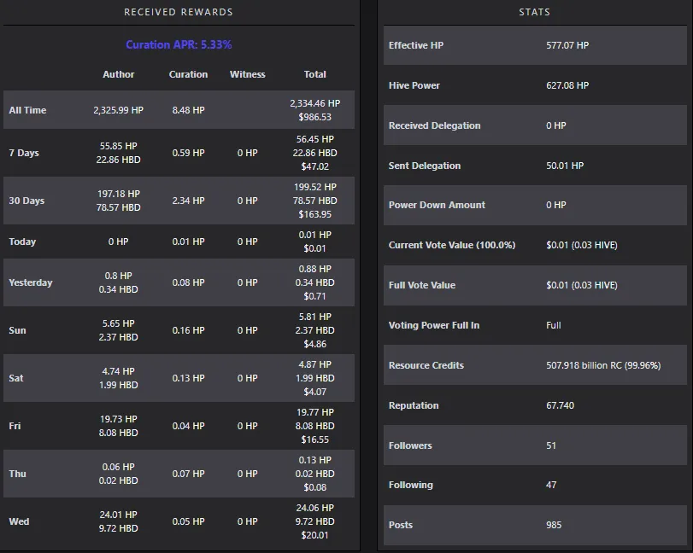
Task: Select the 'Total' column header
Action: click(314, 74)
